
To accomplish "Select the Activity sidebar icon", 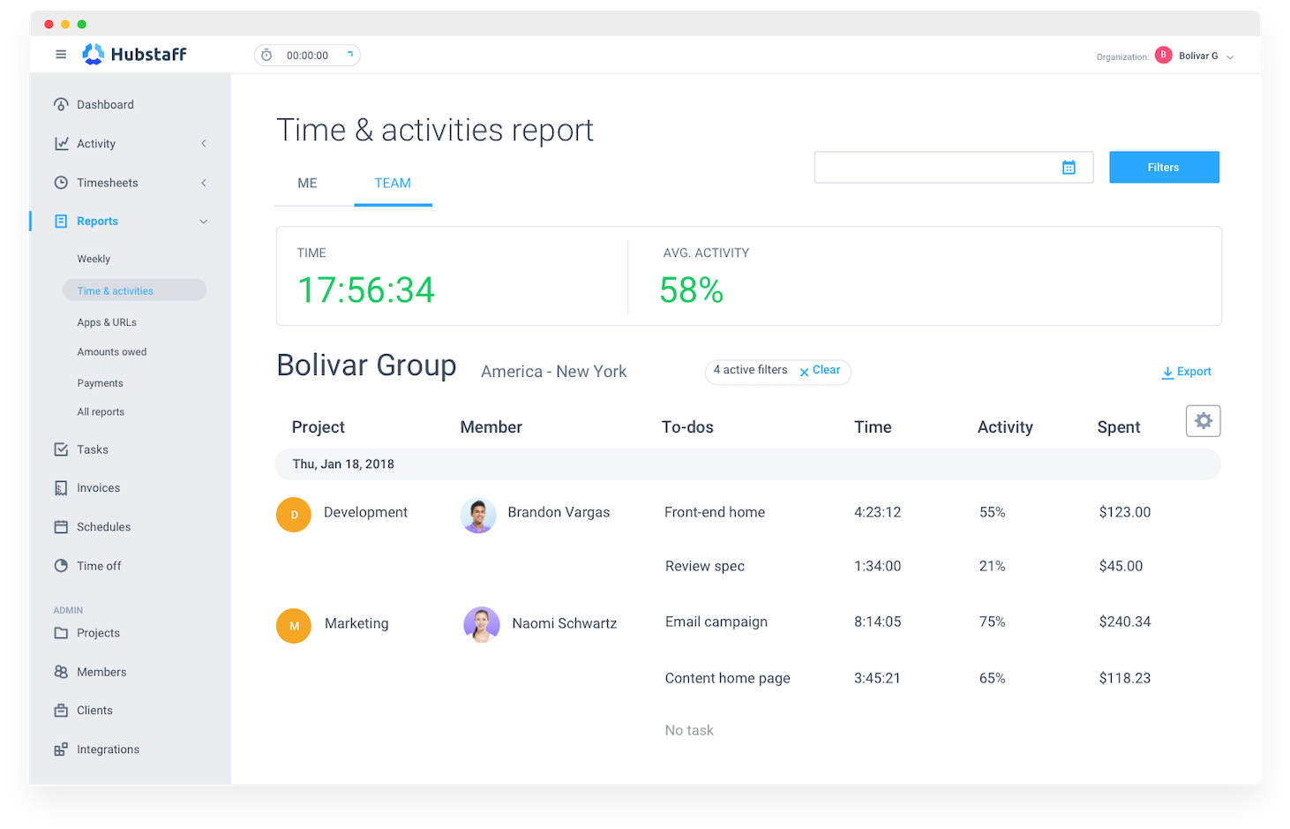I will 60,143.
